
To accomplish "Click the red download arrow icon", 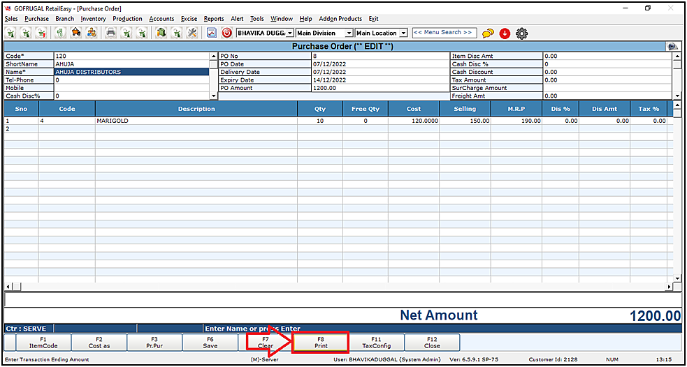I will coord(505,33).
